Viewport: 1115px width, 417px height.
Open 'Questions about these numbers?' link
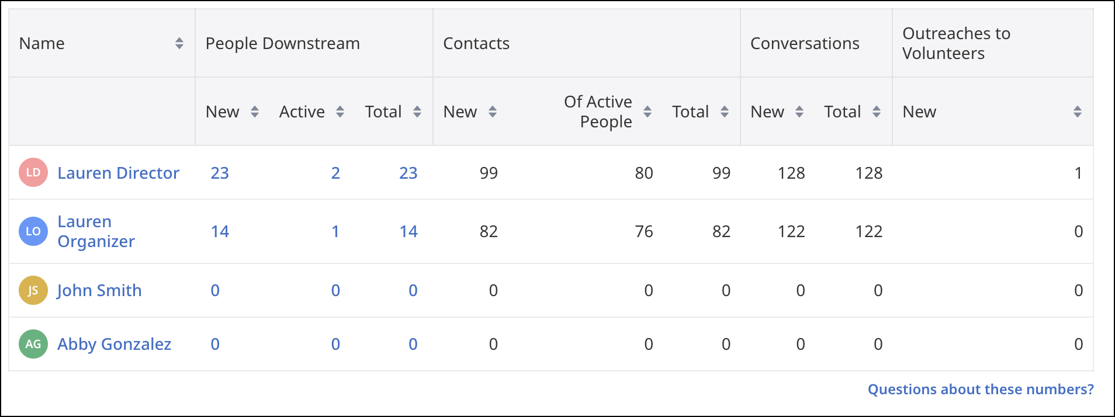click(981, 390)
